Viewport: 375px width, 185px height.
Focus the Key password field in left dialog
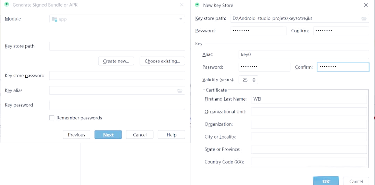point(117,105)
